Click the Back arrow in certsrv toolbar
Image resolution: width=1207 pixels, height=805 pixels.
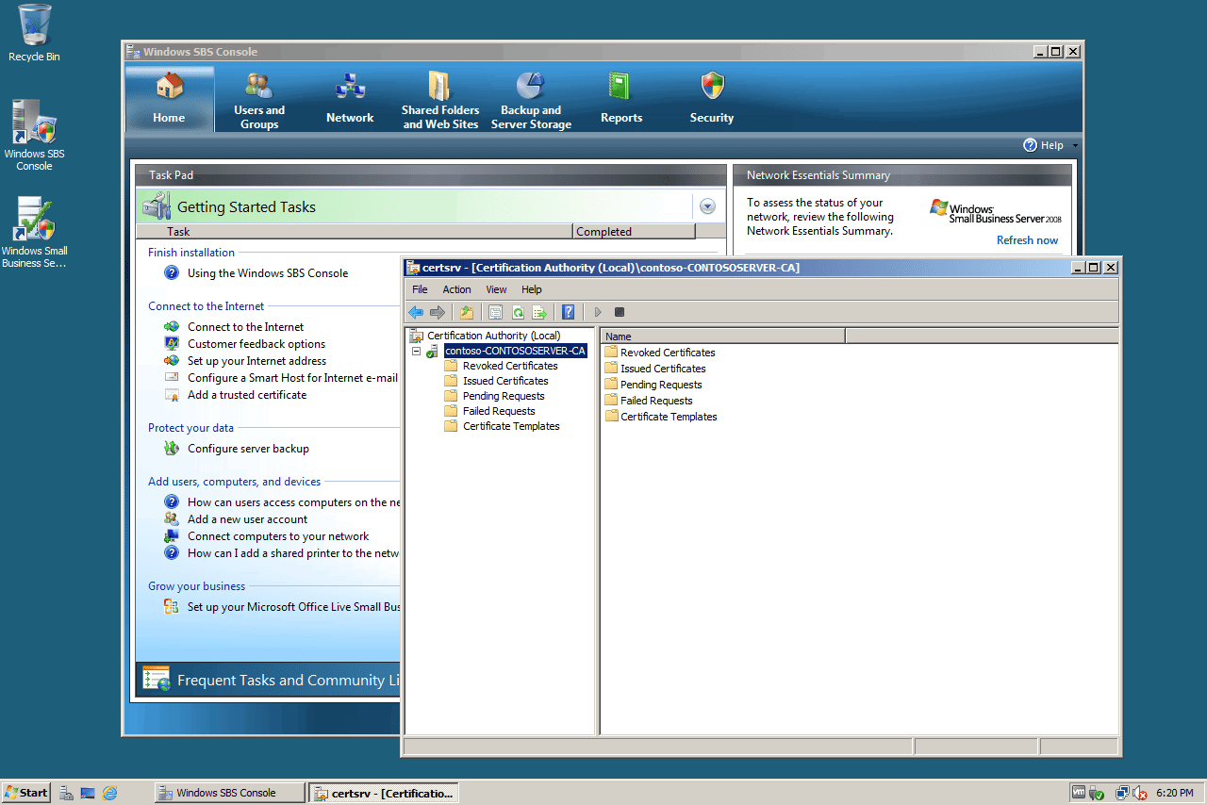pos(416,312)
